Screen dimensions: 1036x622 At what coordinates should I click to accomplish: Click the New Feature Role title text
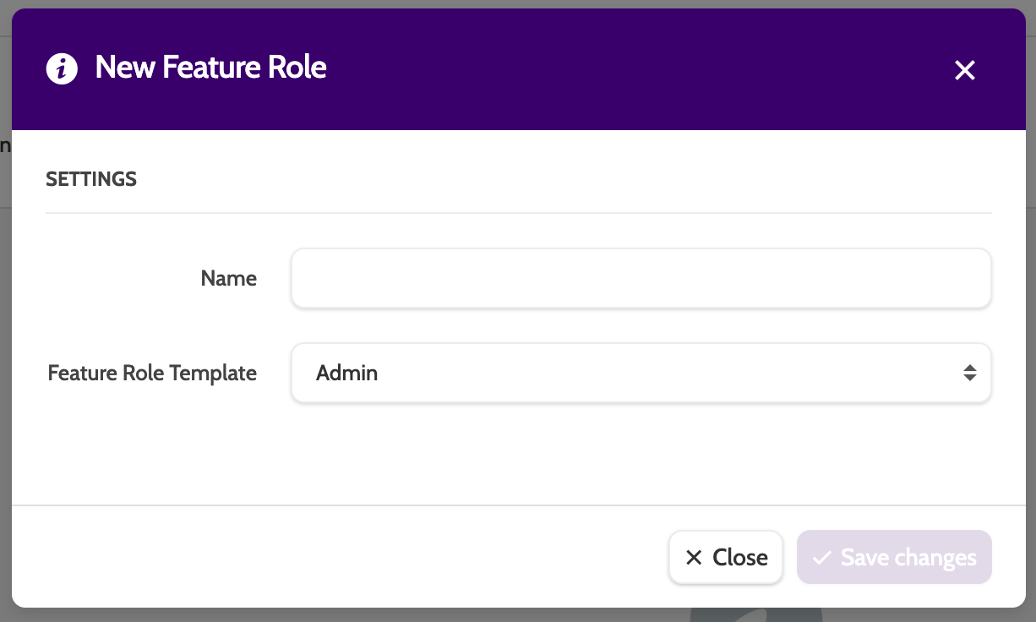pos(210,68)
